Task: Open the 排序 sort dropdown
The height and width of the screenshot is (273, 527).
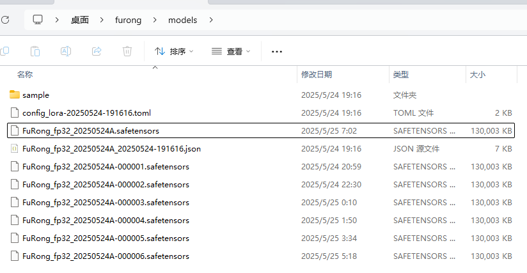Action: coord(173,51)
